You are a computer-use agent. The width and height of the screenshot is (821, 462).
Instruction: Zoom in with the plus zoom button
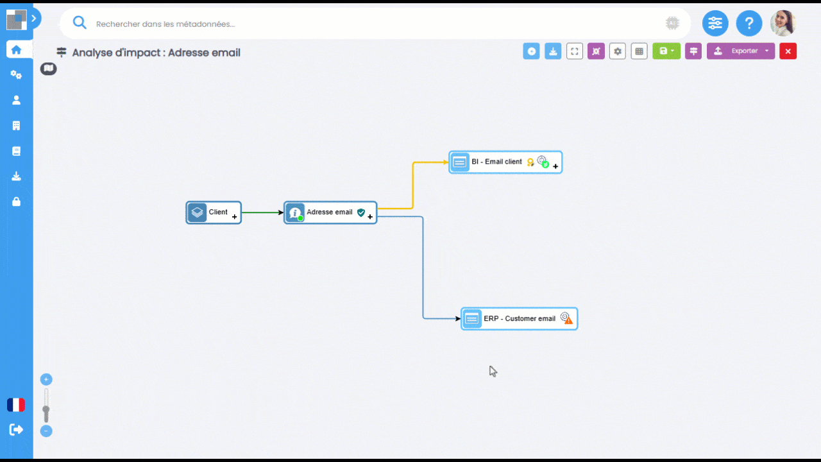point(46,379)
